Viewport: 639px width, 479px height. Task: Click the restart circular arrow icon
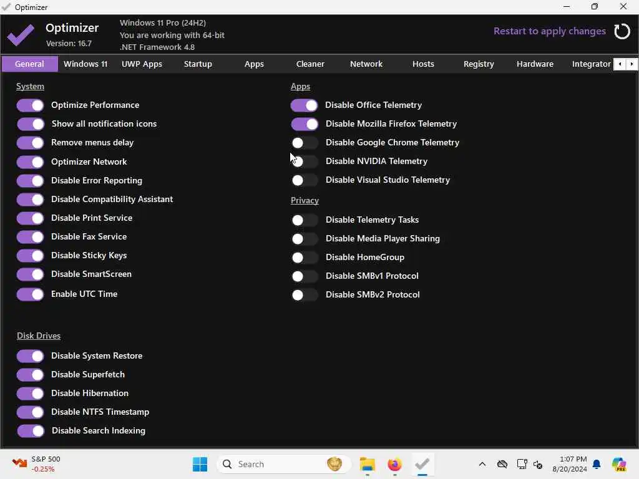pyautogui.click(x=622, y=31)
